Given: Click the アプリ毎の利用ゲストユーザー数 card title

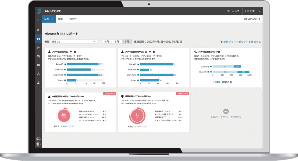Looking at the screenshot, I should pyautogui.click(x=140, y=52).
